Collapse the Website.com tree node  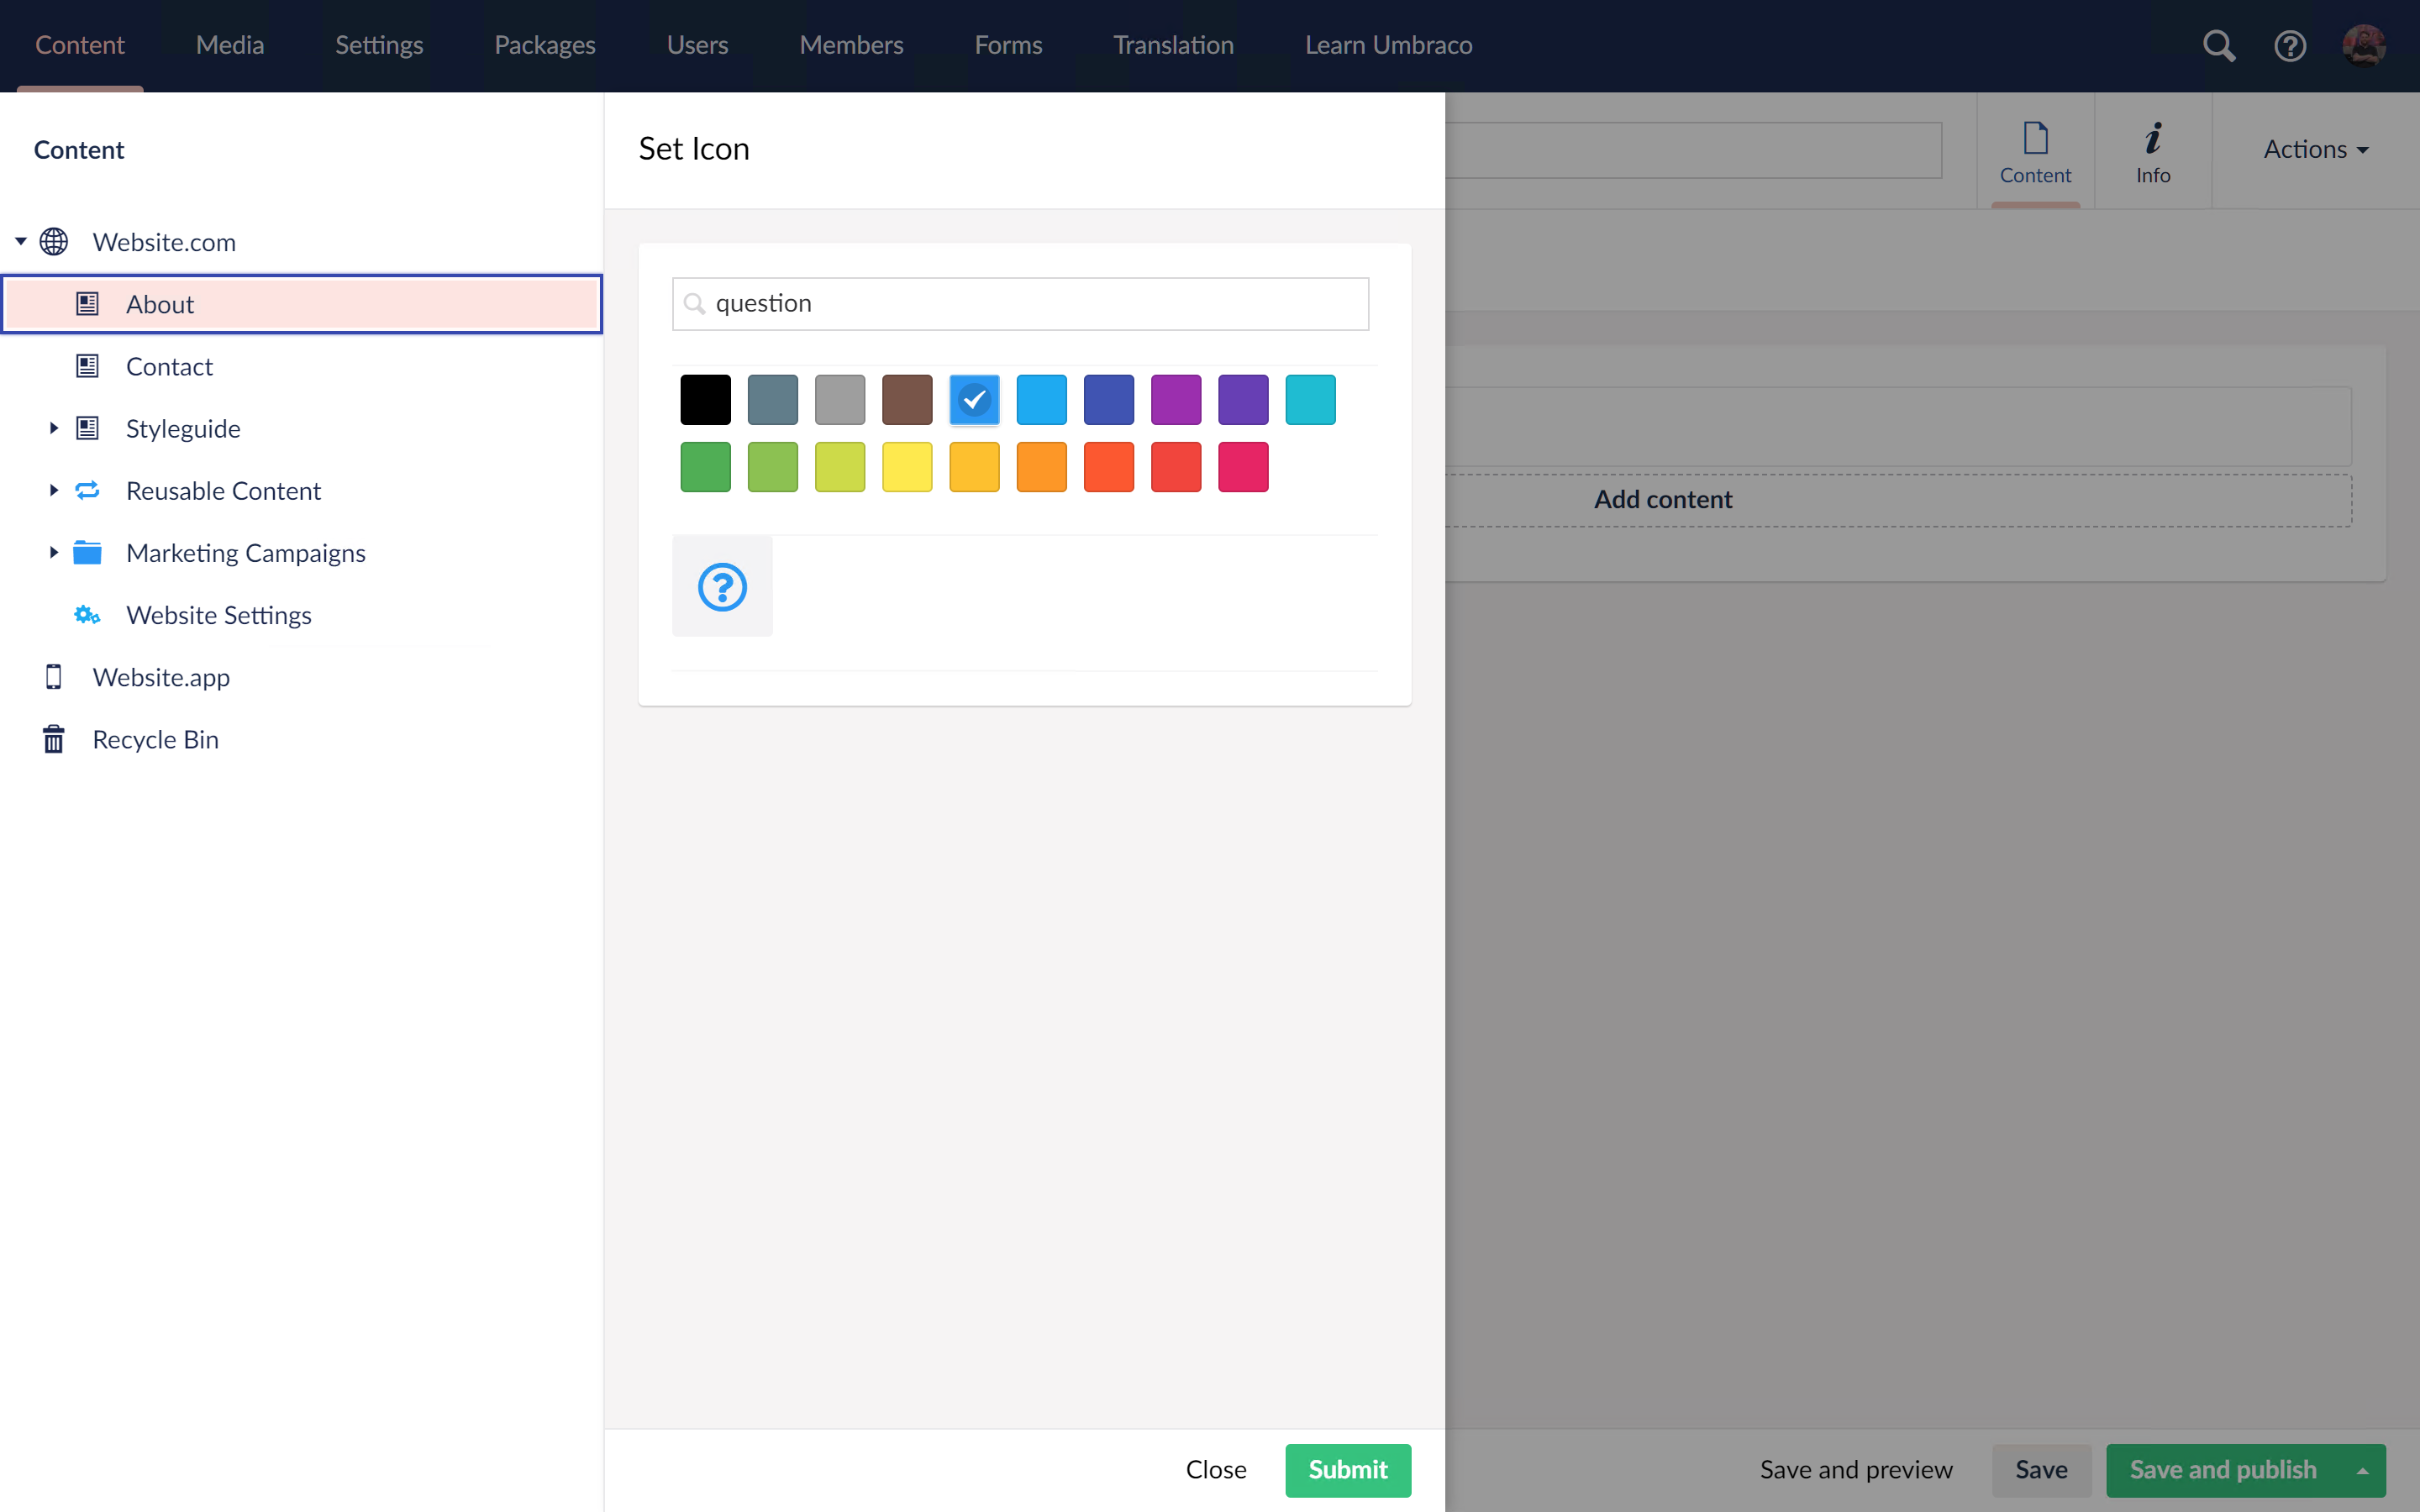click(21, 242)
